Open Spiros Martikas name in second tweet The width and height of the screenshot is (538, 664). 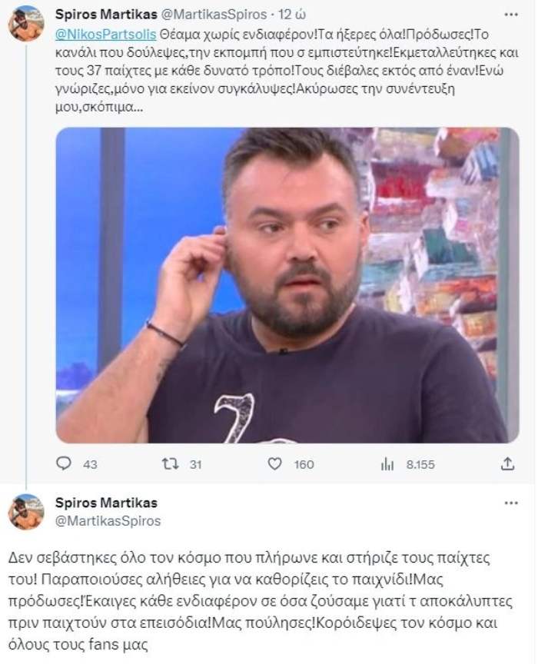click(x=106, y=503)
